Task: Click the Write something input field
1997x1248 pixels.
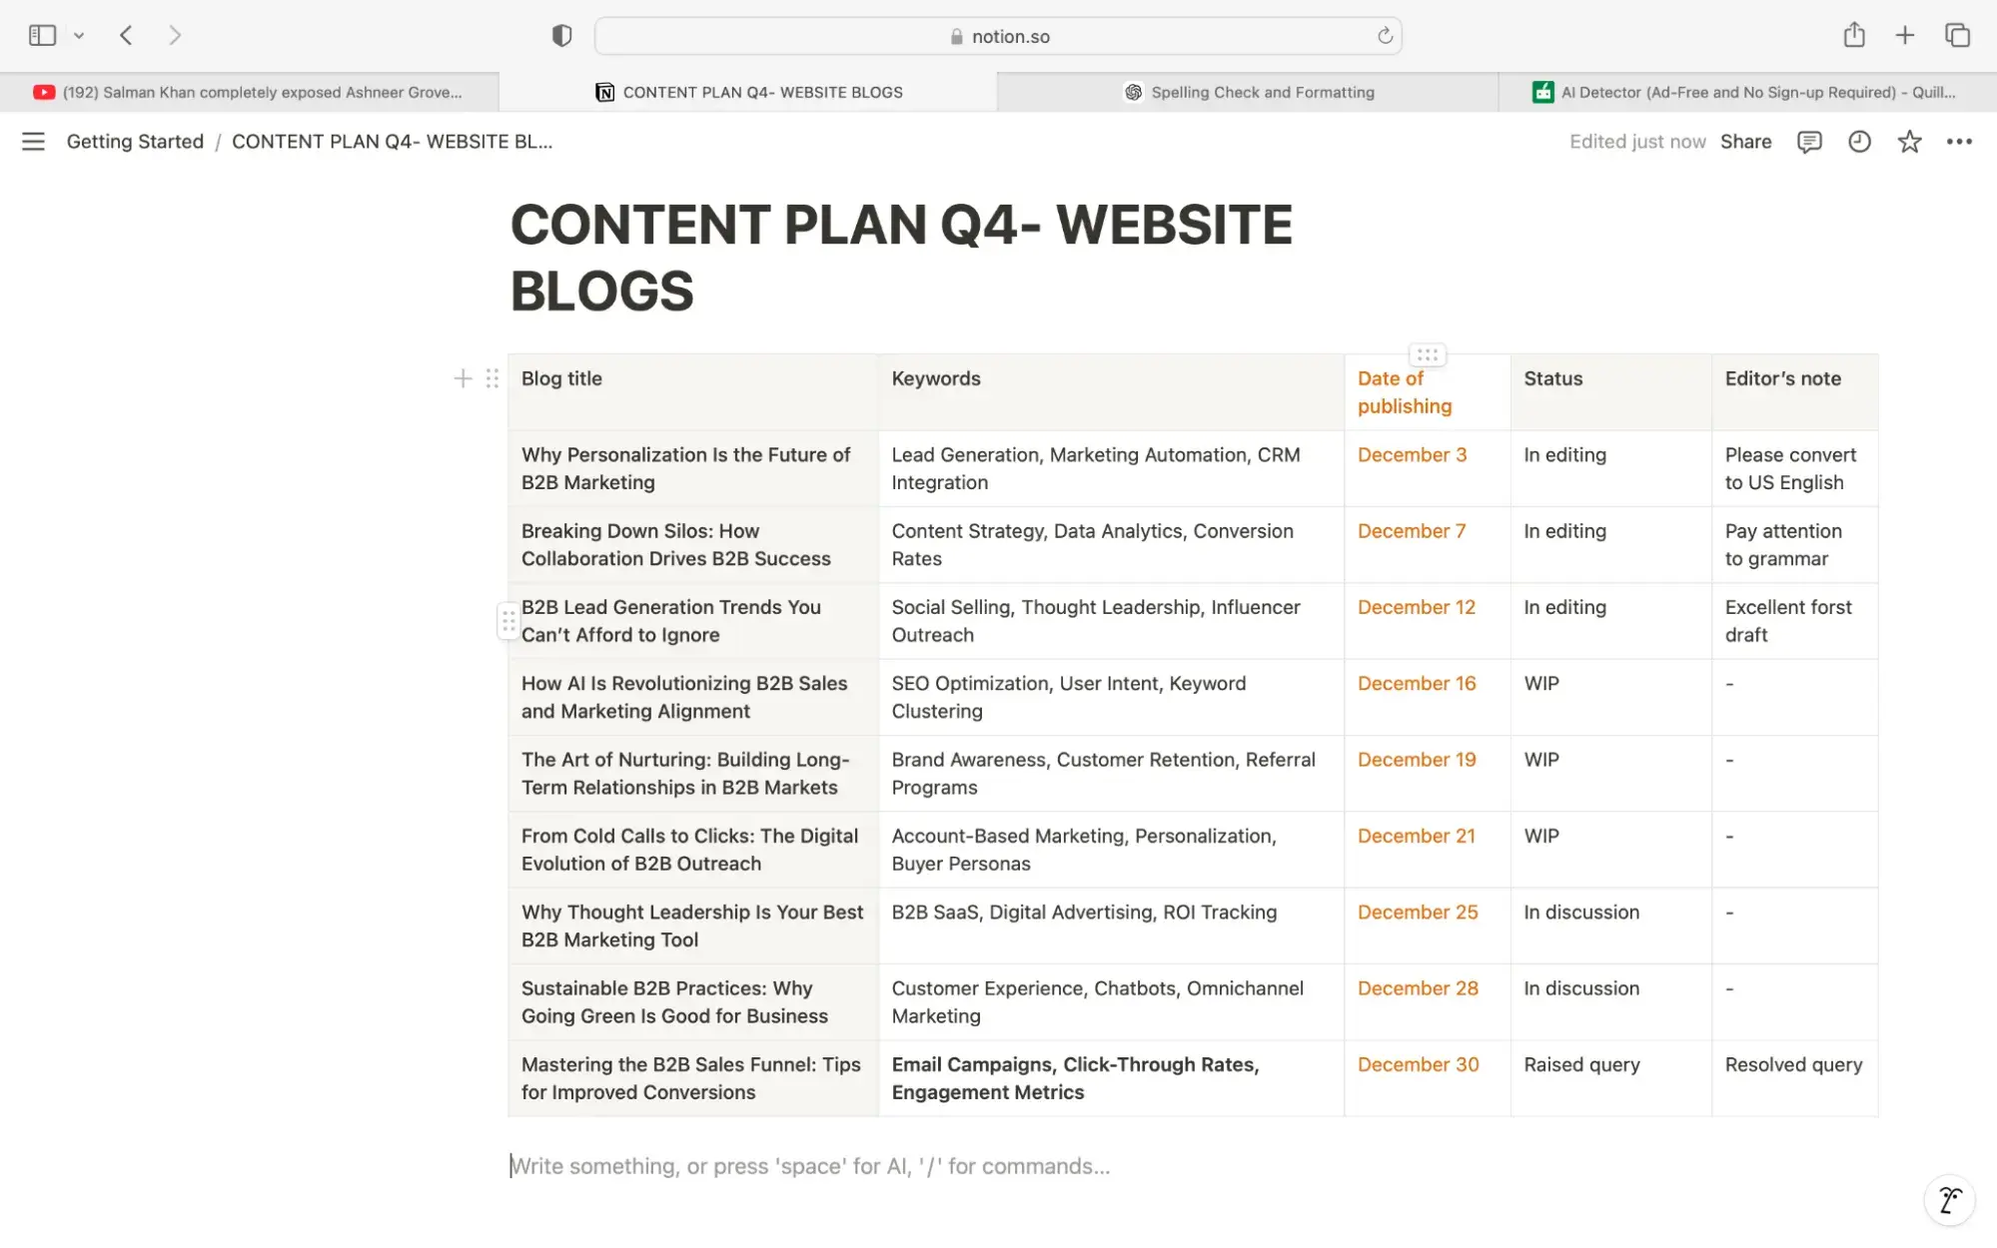Action: point(810,1164)
